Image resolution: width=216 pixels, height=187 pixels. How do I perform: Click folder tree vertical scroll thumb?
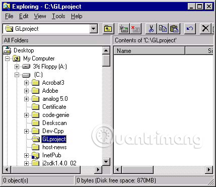(x=106, y=60)
